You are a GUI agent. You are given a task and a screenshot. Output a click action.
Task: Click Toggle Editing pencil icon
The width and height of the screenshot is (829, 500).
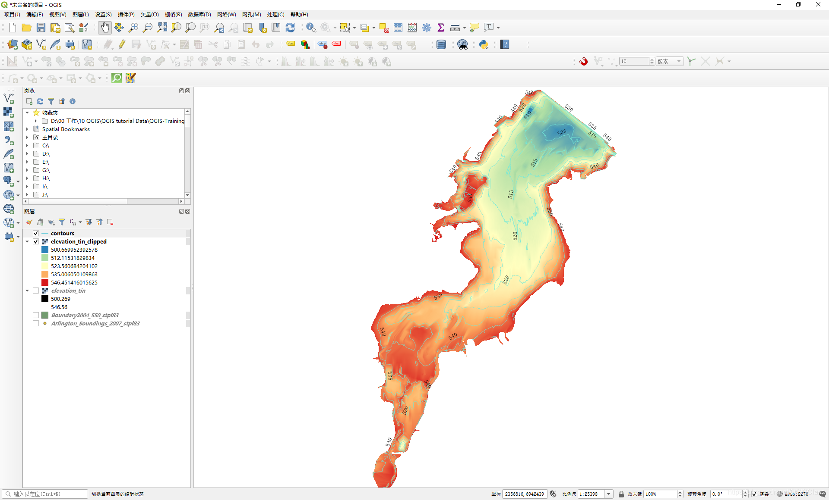(x=122, y=44)
